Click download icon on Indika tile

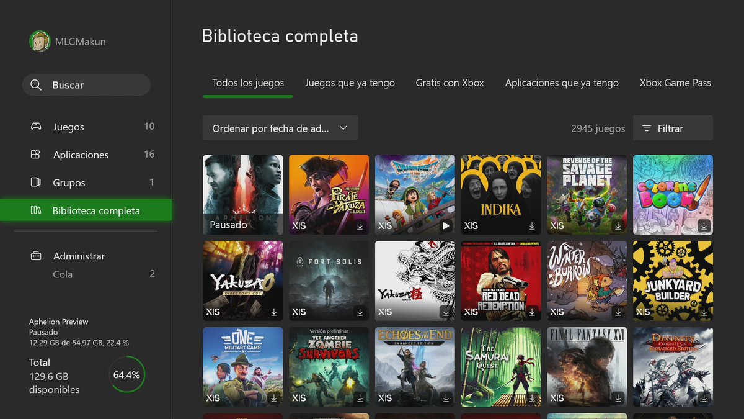532,226
